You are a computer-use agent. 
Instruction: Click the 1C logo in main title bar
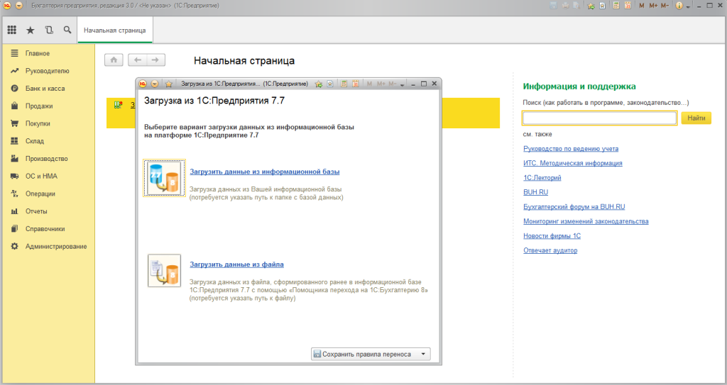coord(7,6)
